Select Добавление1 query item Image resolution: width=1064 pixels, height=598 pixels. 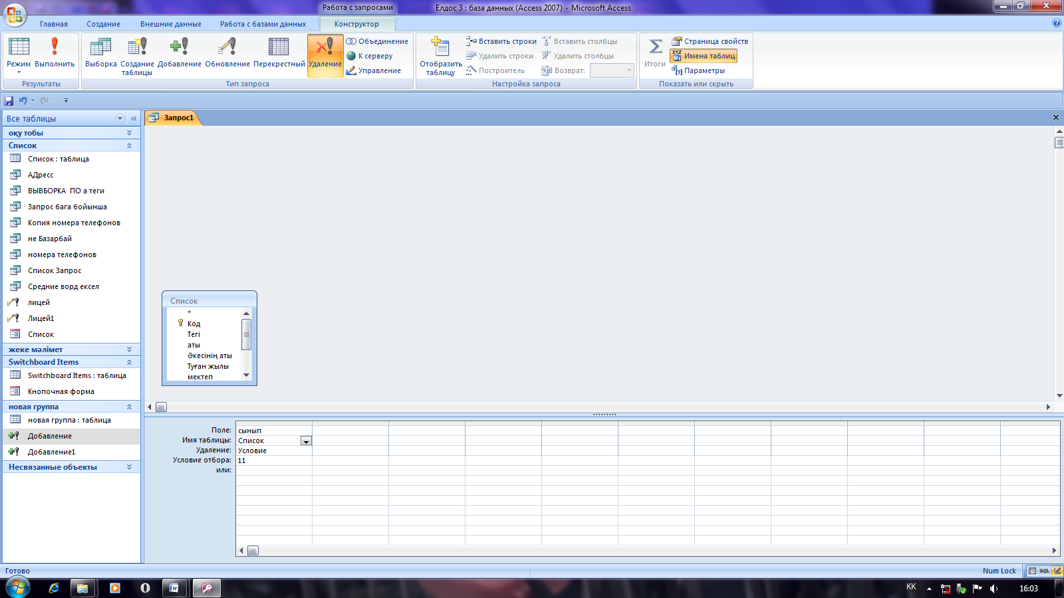[72, 452]
